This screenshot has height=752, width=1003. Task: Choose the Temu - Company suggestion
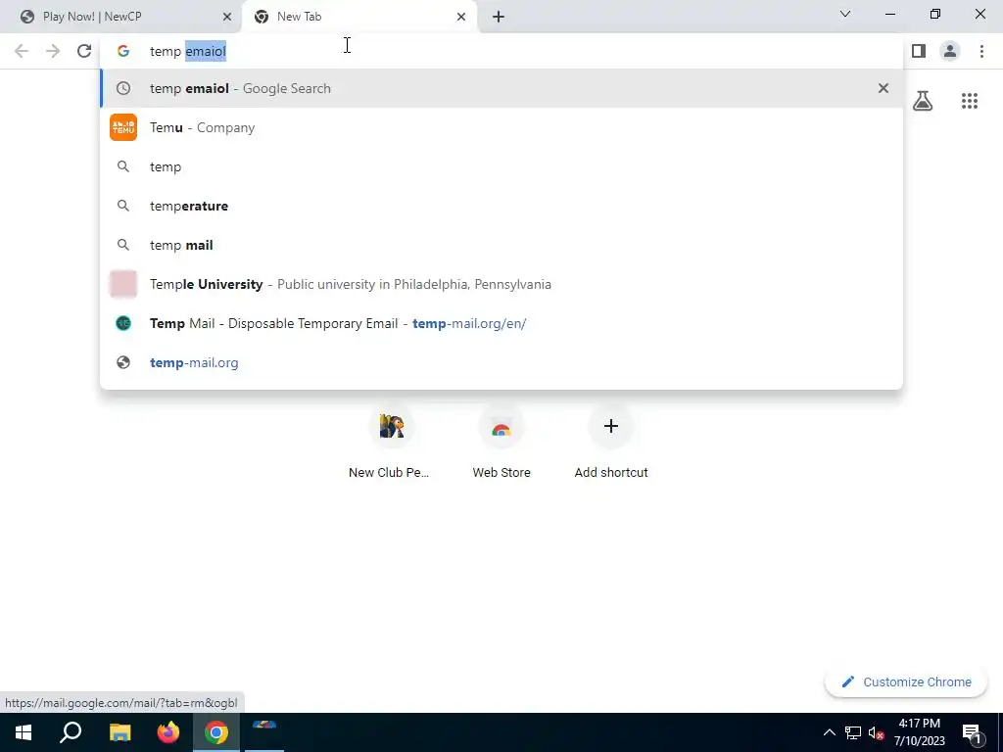[x=501, y=127]
